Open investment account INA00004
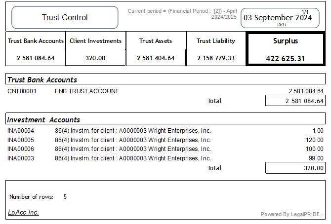The height and width of the screenshot is (224, 331). point(21,131)
